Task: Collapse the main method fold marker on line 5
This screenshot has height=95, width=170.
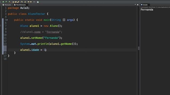Action: [x=7, y=20]
